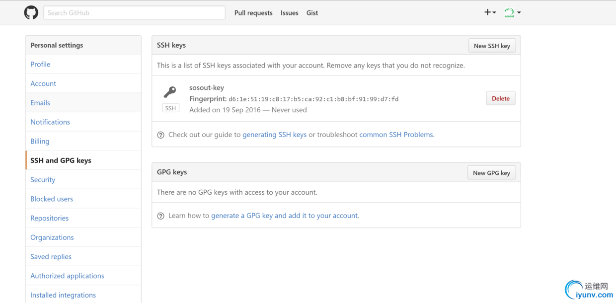The height and width of the screenshot is (303, 616).
Task: Open Gist in the top navigation
Action: 312,13
